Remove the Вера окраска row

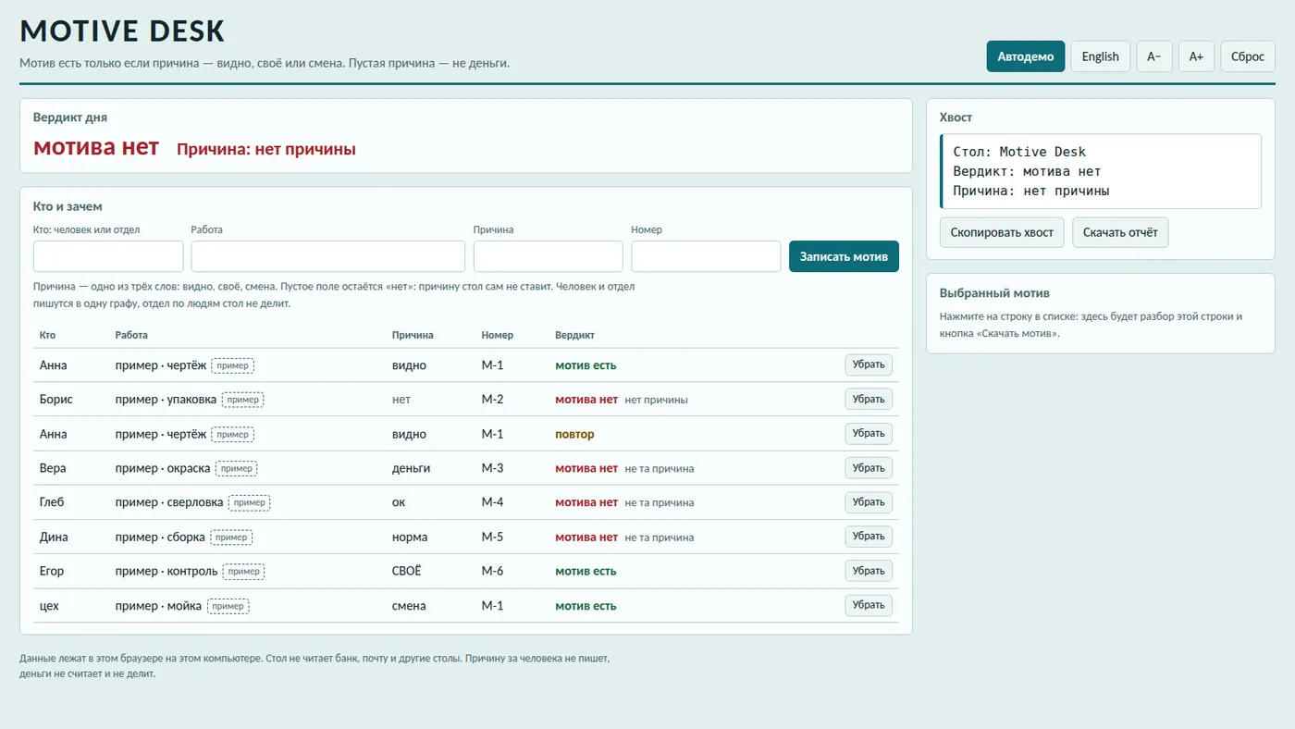869,467
